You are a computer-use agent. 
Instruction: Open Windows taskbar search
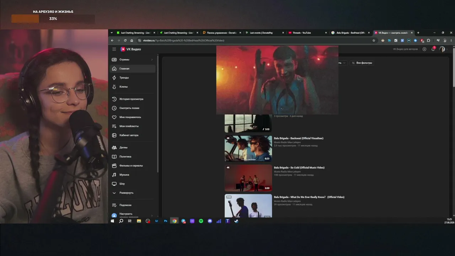point(121,221)
